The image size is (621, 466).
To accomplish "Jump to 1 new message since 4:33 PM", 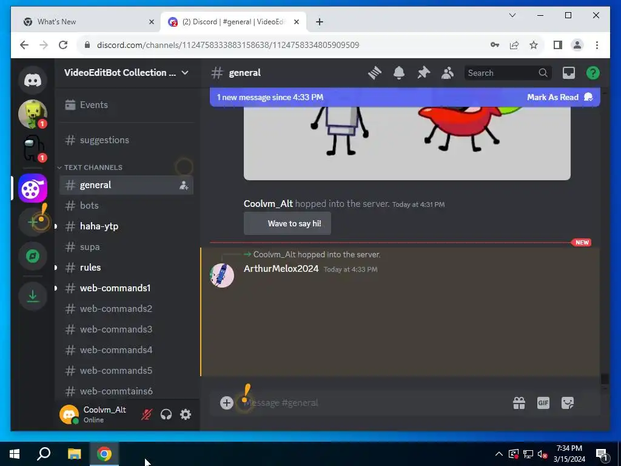I will click(x=270, y=98).
